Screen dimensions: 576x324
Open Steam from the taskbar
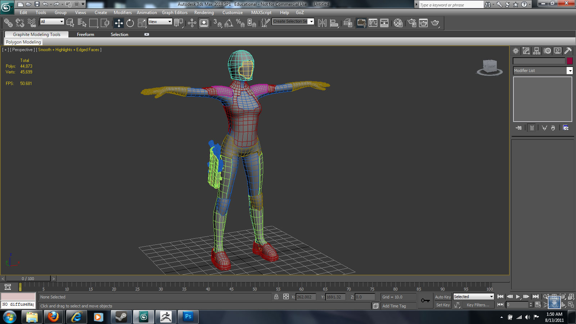pos(121,317)
